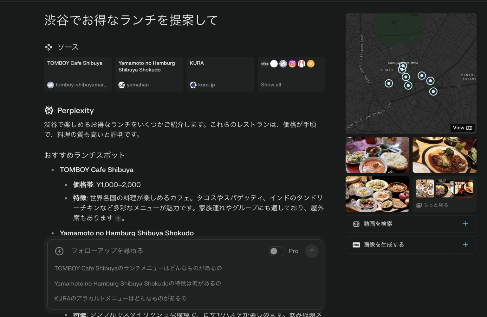Click the orange noodle-bowl source favicon
Screen dimensions: 487x317
point(311,64)
